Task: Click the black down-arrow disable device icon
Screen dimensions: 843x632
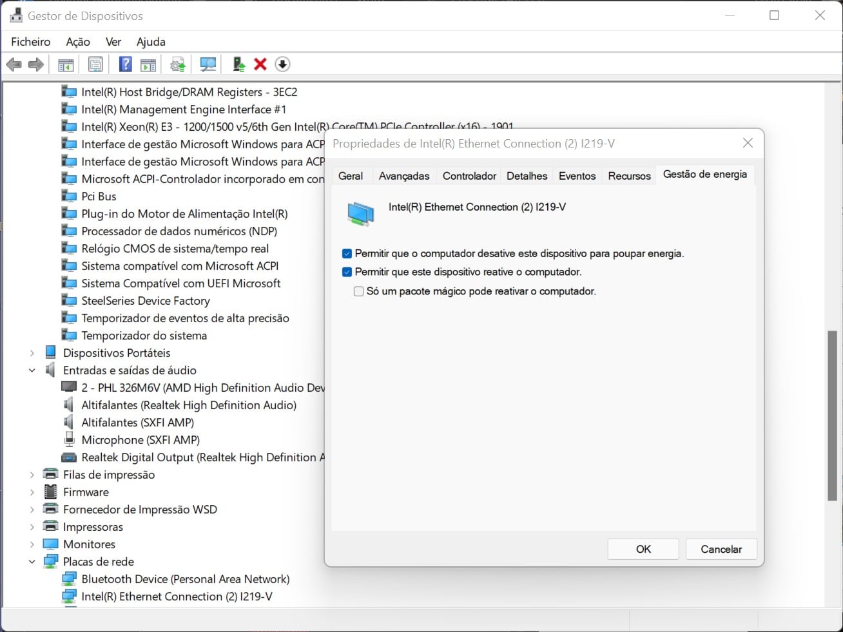Action: pos(282,64)
